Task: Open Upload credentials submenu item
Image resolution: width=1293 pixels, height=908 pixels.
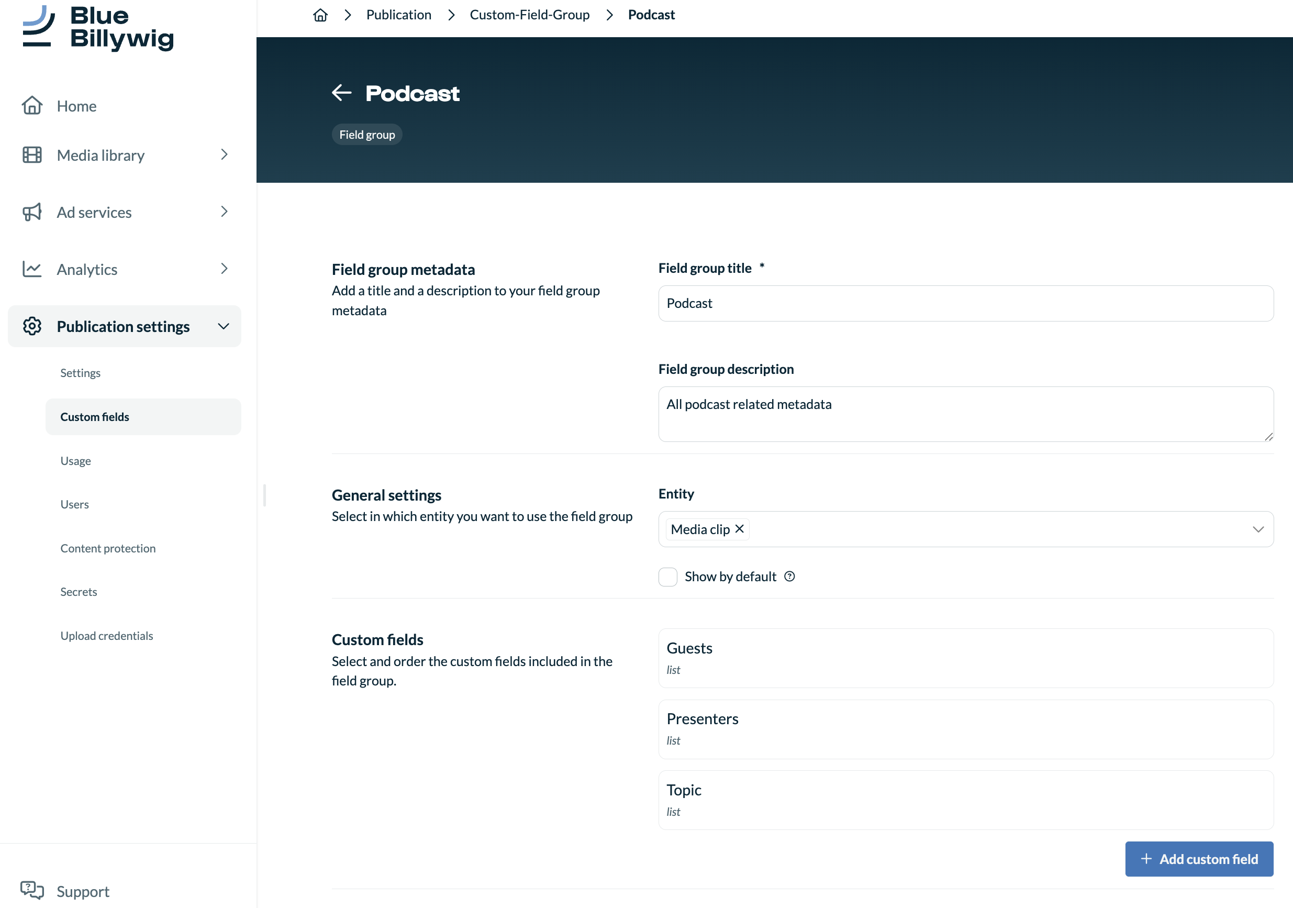Action: 107,635
